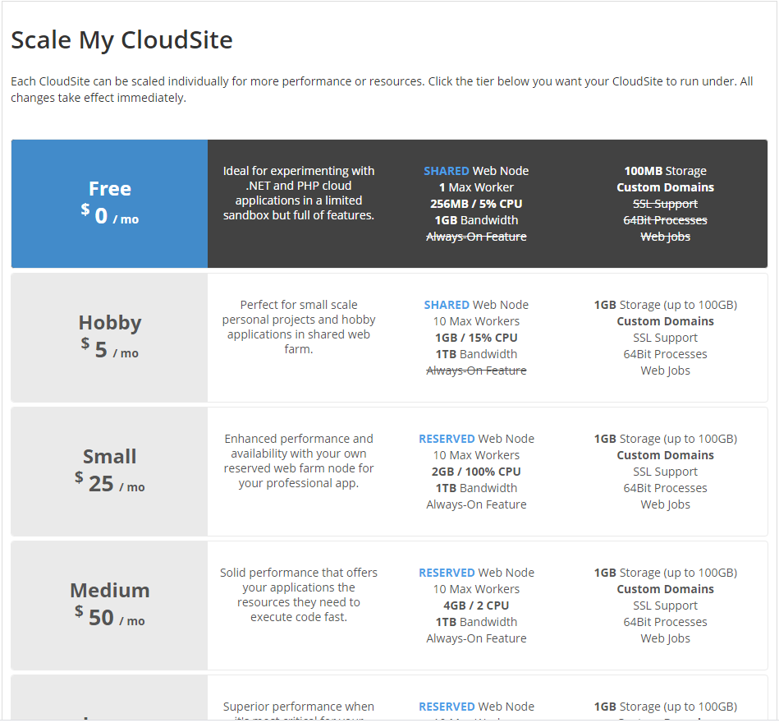Click the Medium tier solid performance description
The image size is (779, 723).
(x=299, y=595)
